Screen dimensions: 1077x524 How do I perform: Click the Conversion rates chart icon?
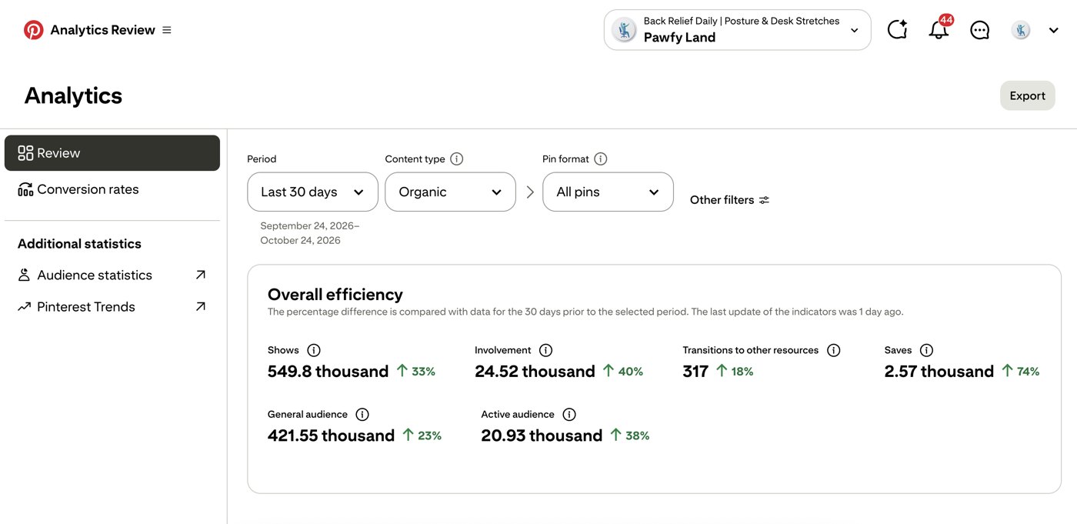25,189
